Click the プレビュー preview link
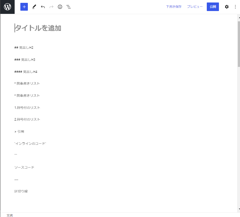 [195, 7]
